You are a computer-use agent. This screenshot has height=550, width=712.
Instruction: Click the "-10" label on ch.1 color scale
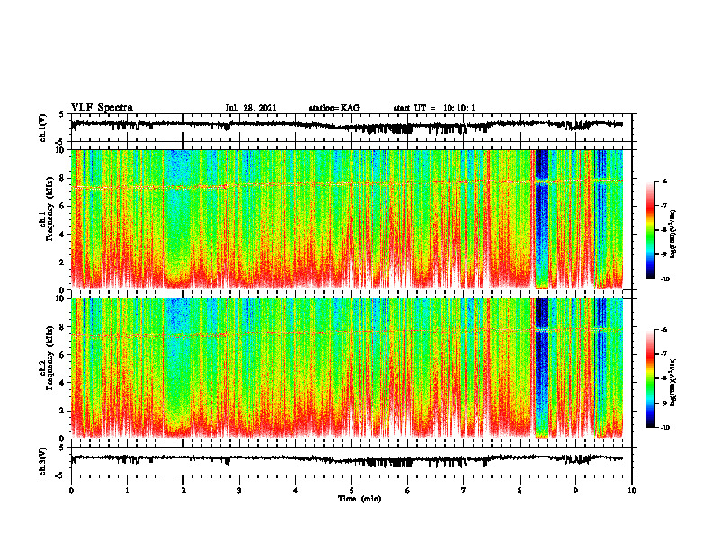pos(664,279)
